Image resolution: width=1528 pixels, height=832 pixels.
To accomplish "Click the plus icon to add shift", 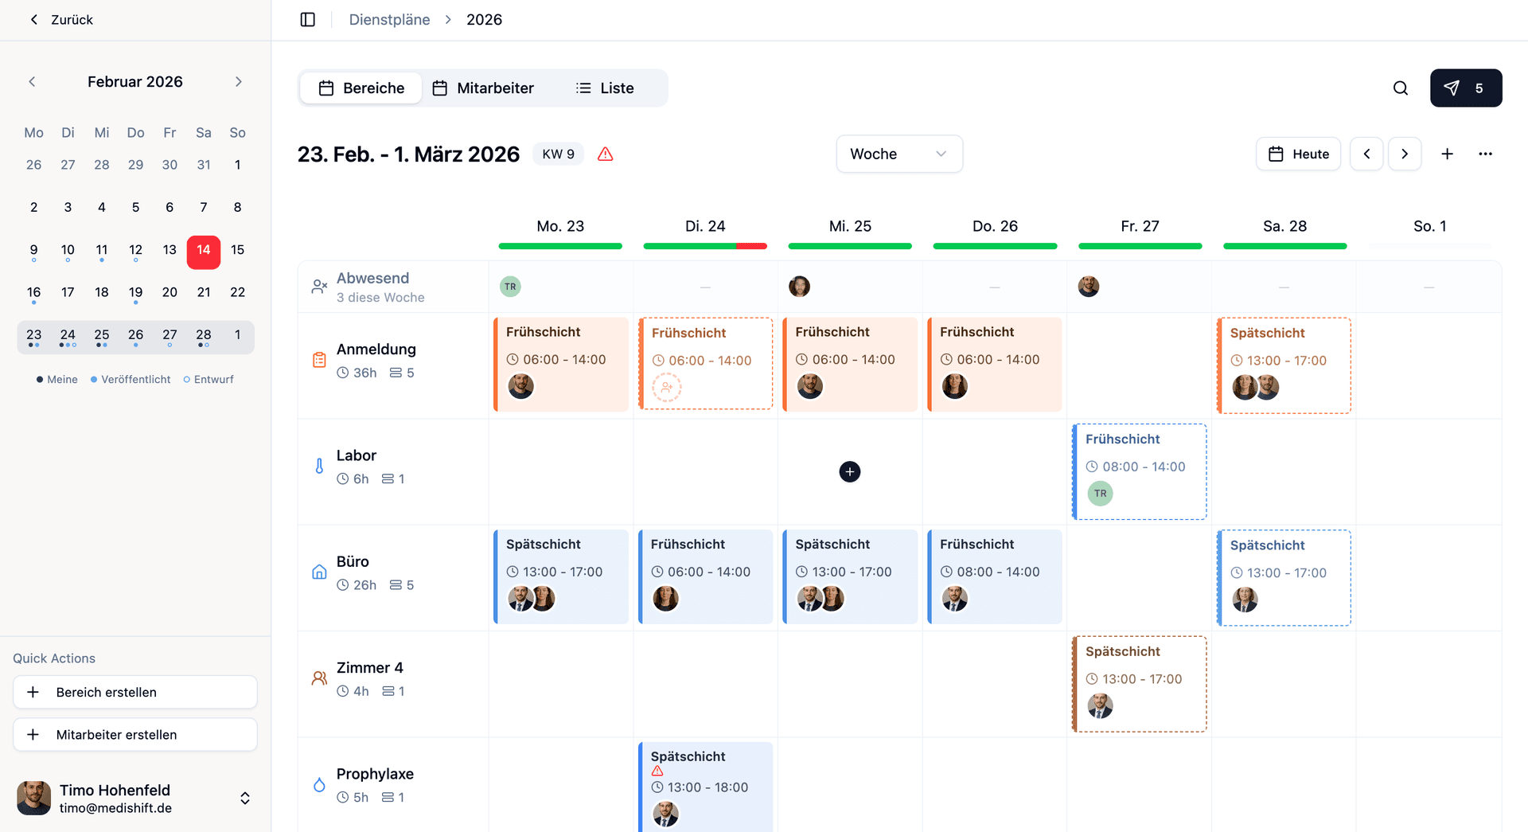I will click(1447, 154).
